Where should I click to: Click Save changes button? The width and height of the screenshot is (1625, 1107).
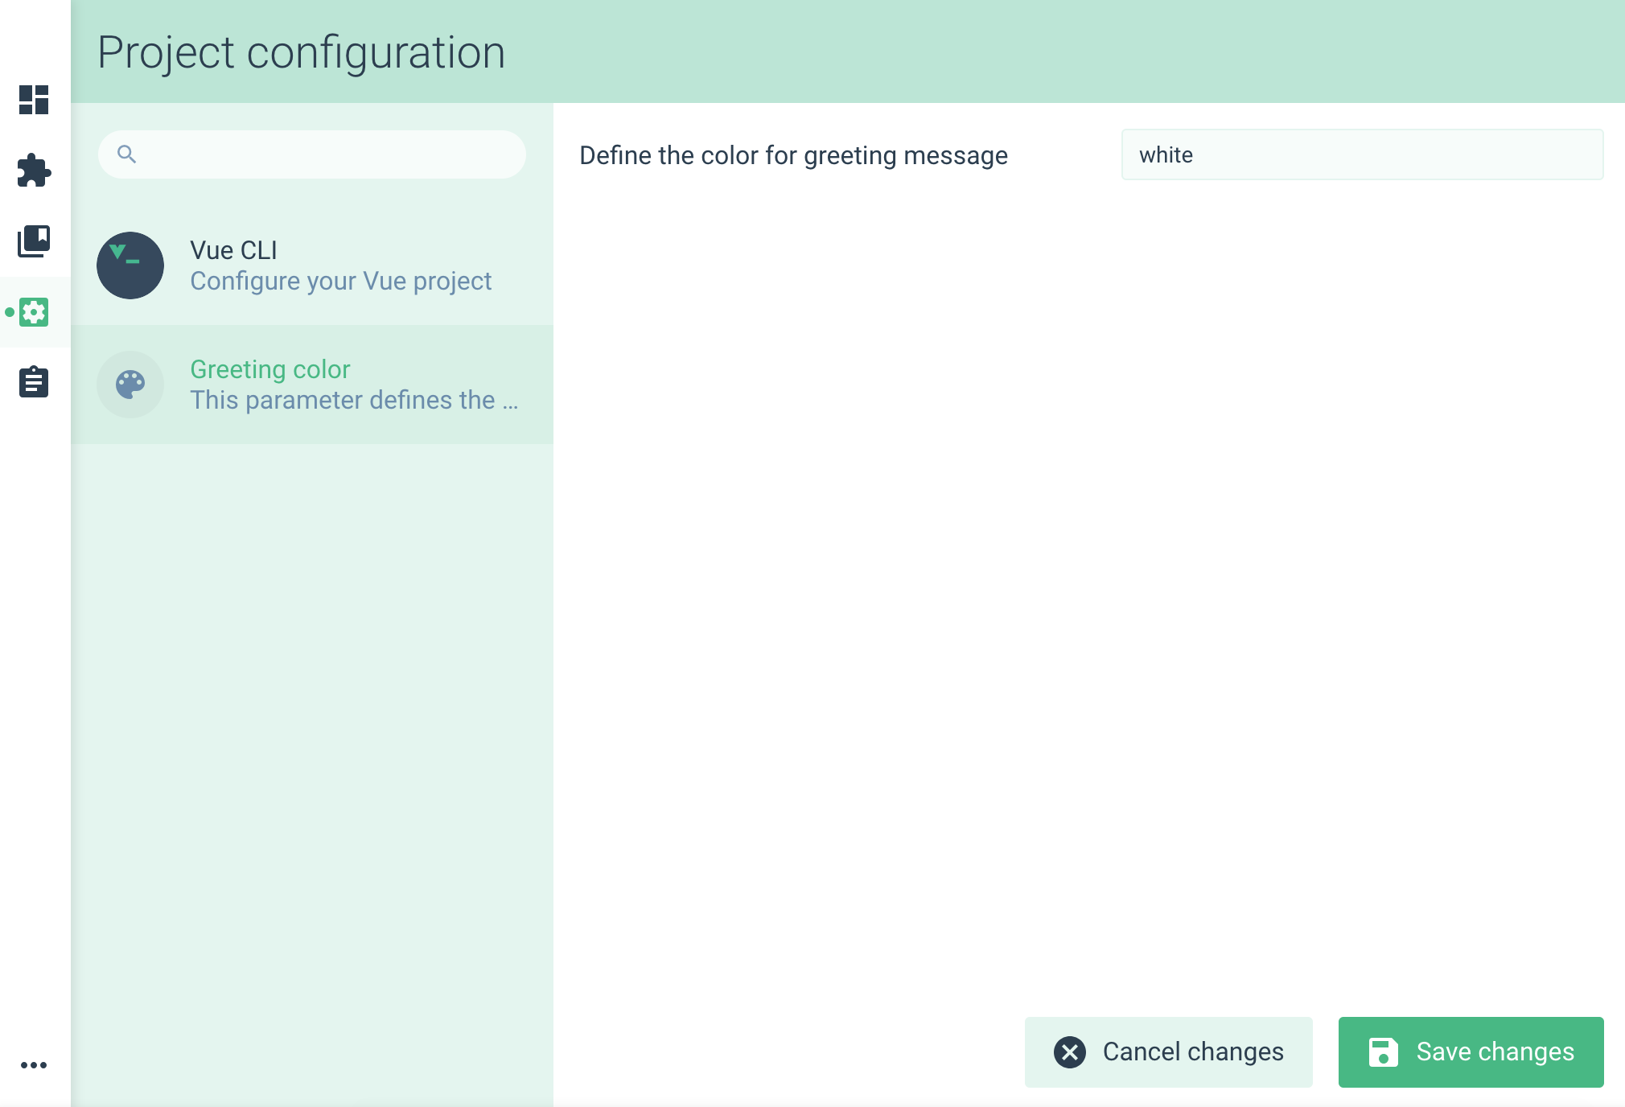[x=1471, y=1051]
